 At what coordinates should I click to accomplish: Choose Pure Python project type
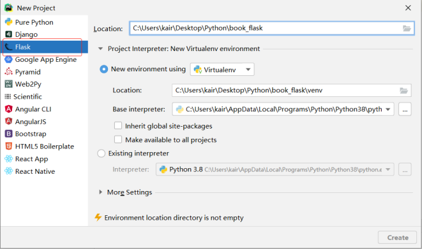[x=34, y=22]
